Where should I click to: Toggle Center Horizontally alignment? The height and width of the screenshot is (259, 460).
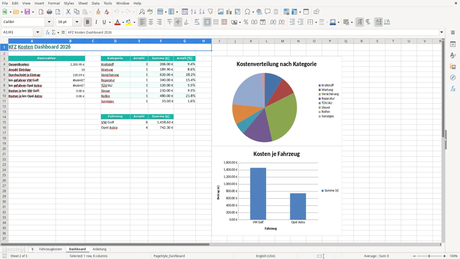click(151, 22)
